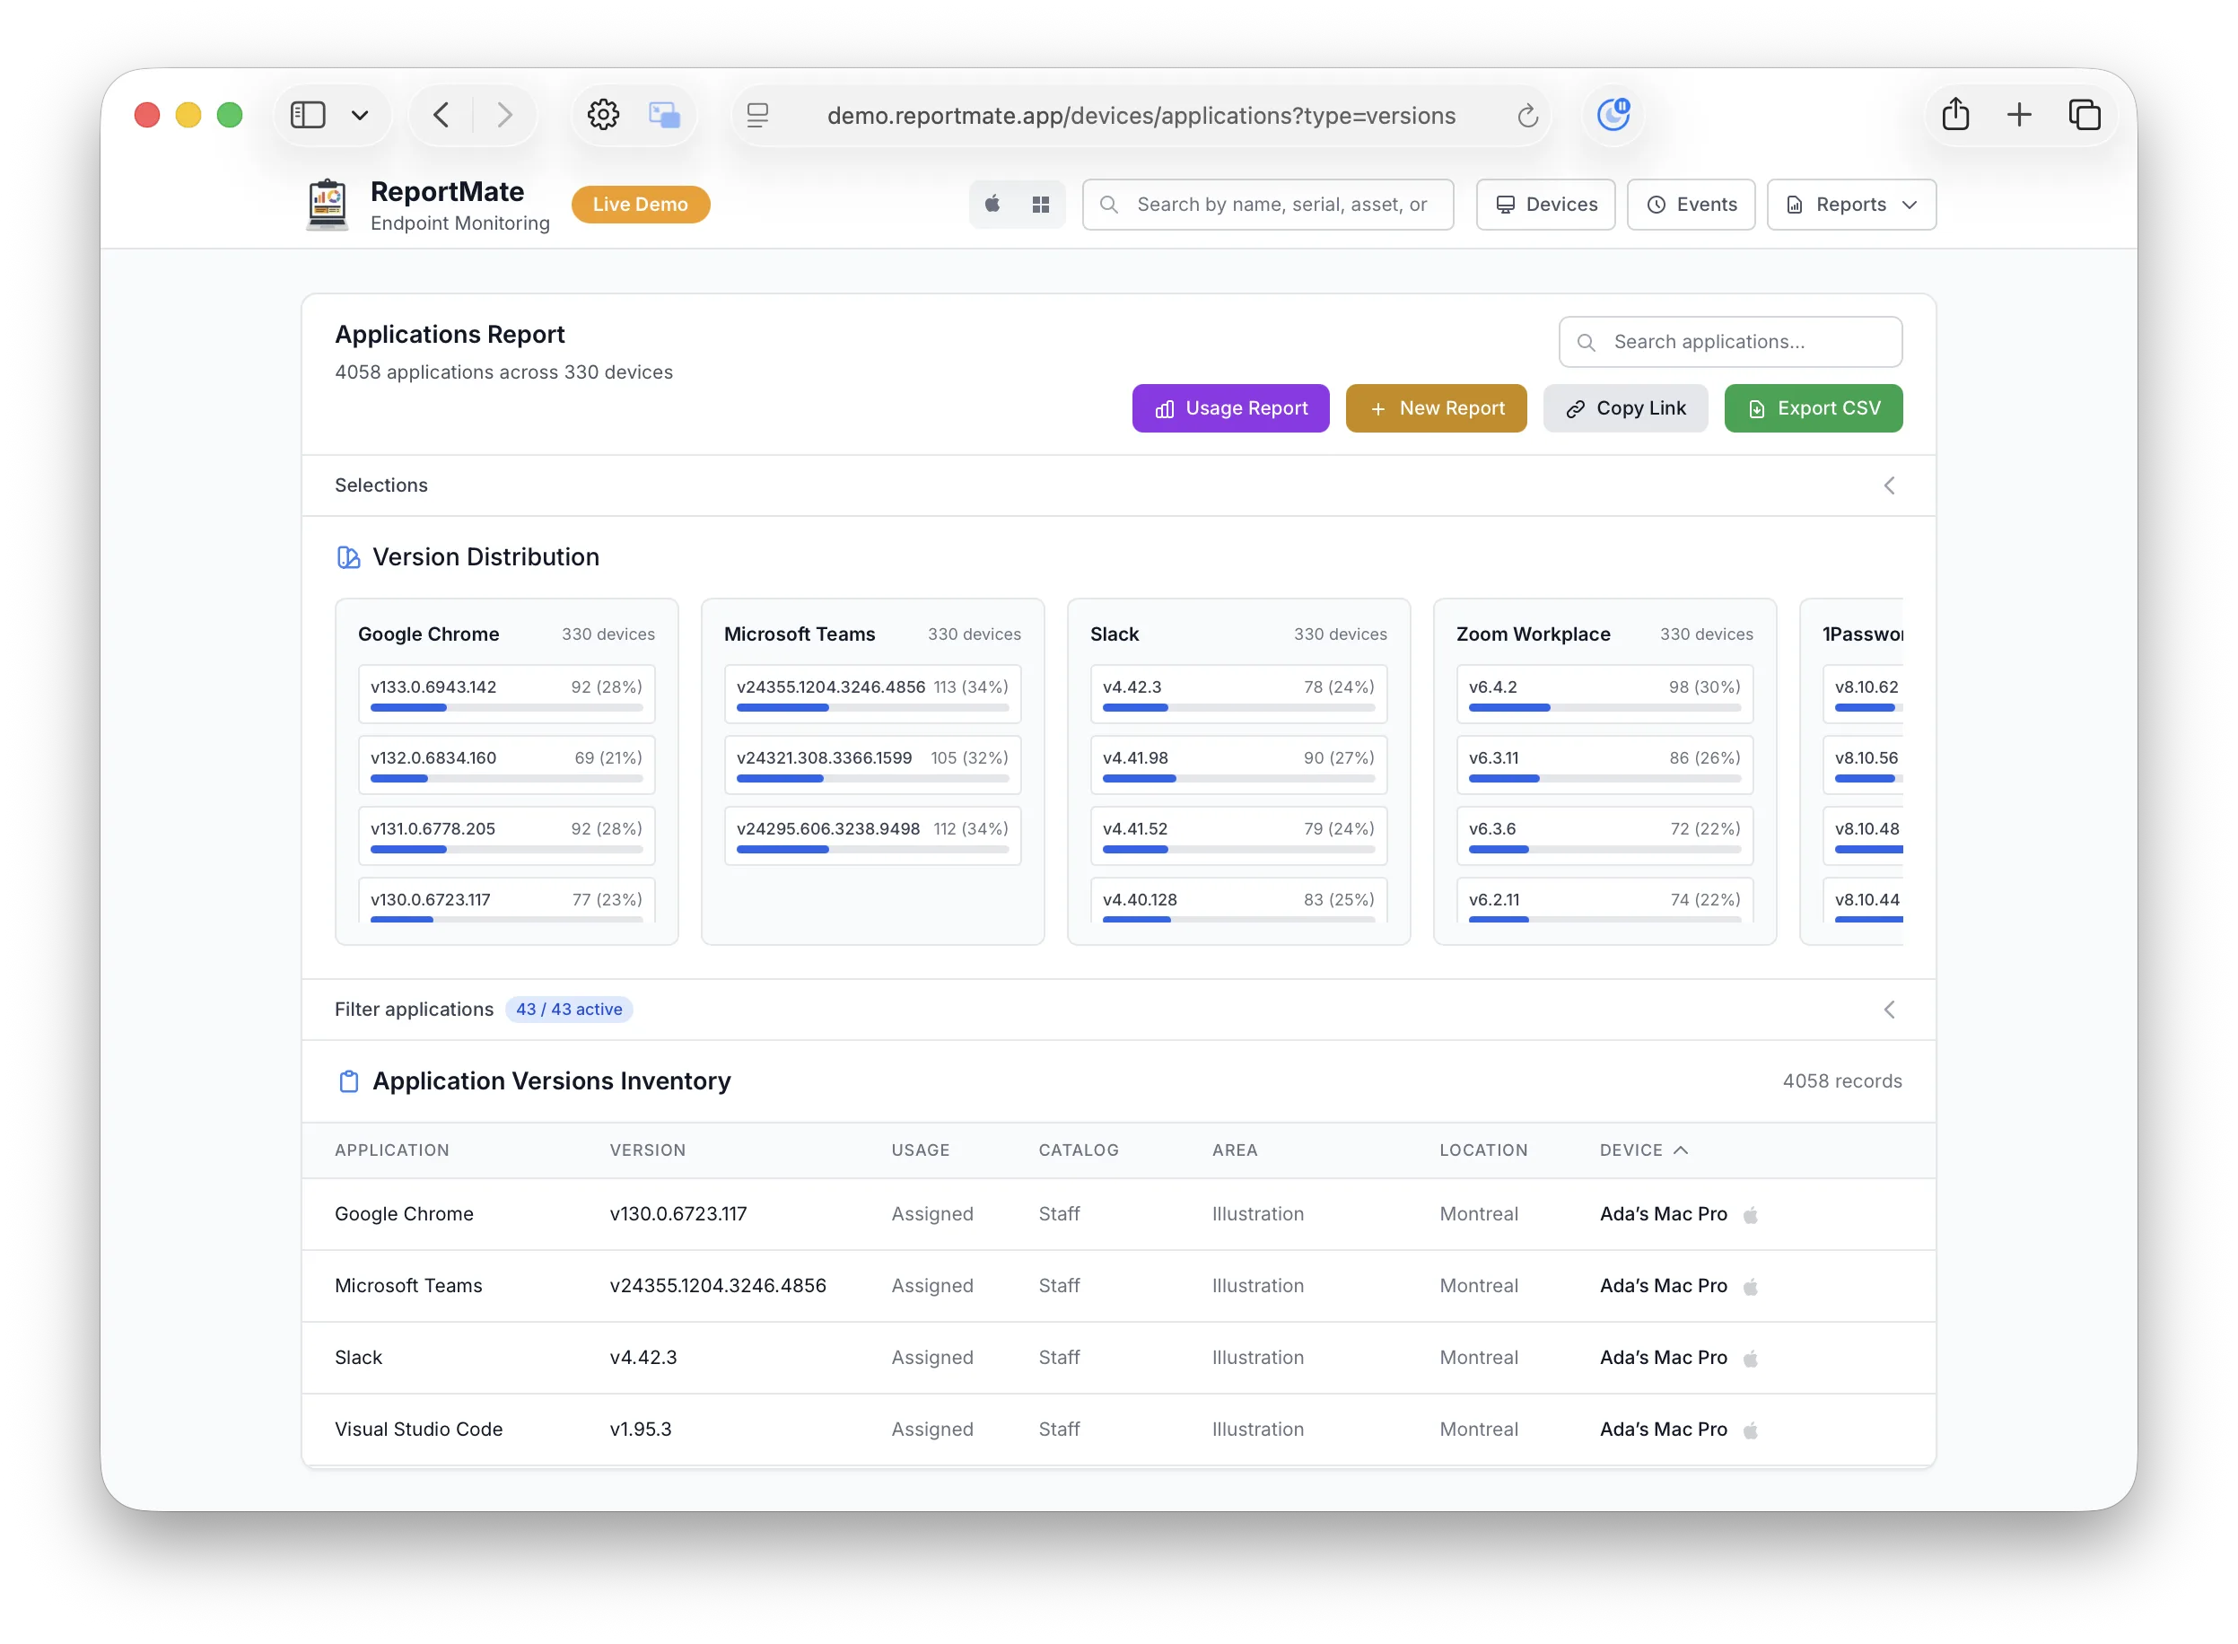Image resolution: width=2238 pixels, height=1644 pixels.
Task: Go forward in browser history
Action: (x=505, y=116)
